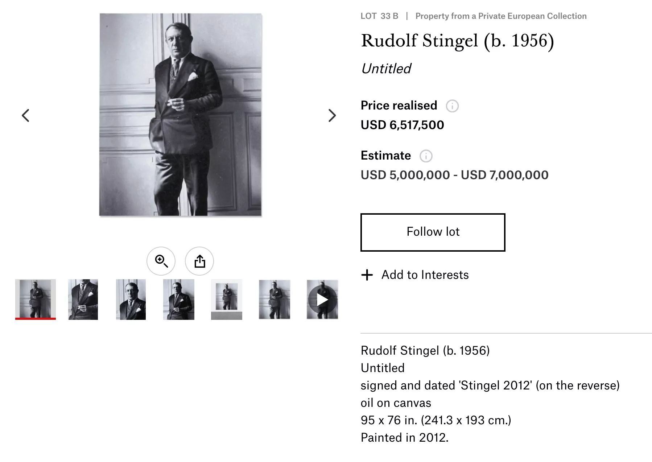Click Property from a Private European Collection text

point(501,16)
